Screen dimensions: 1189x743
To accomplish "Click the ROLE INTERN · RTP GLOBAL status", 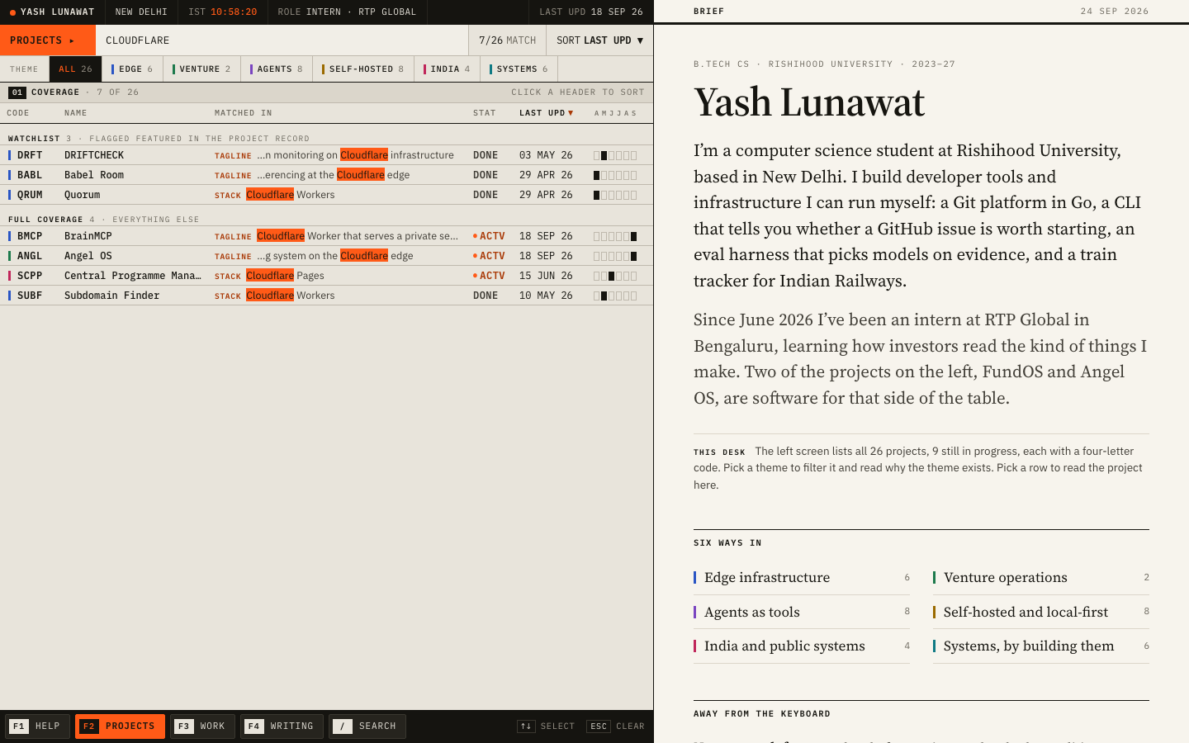I will 347,12.
